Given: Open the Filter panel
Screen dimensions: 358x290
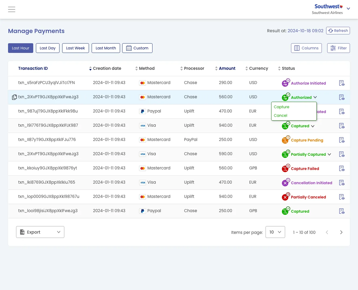Looking at the screenshot, I should coord(338,48).
